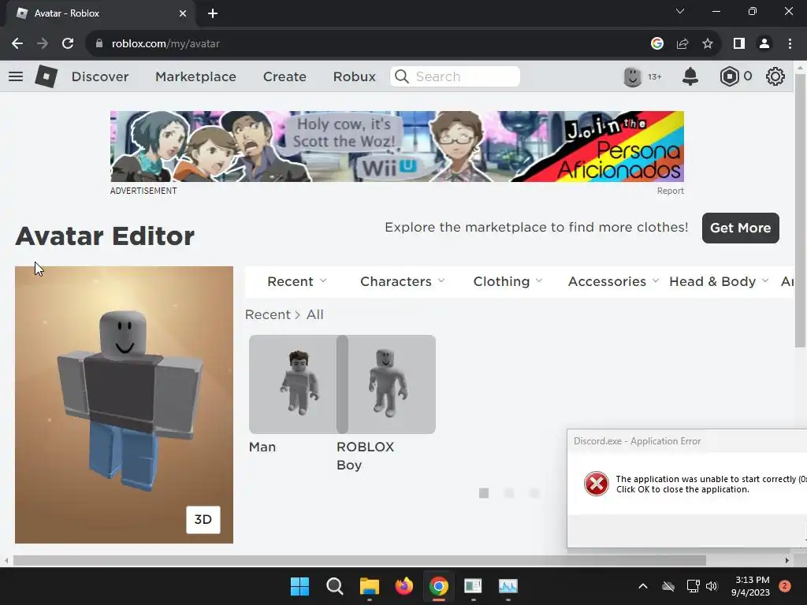Viewport: 807px width, 605px height.
Task: Click the Discord.exe Application Error title
Action: [x=637, y=441]
